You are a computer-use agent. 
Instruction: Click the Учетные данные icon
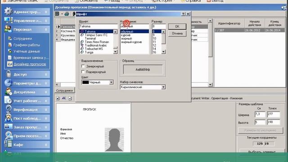coord(10,51)
